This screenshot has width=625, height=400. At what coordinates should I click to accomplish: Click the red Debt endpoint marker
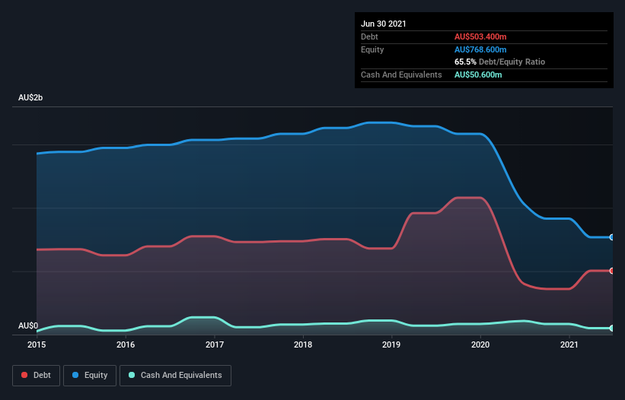pos(612,271)
